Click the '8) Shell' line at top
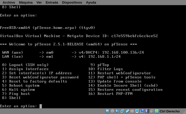Viewport: 186px width, 114px height. (x=11, y=7)
